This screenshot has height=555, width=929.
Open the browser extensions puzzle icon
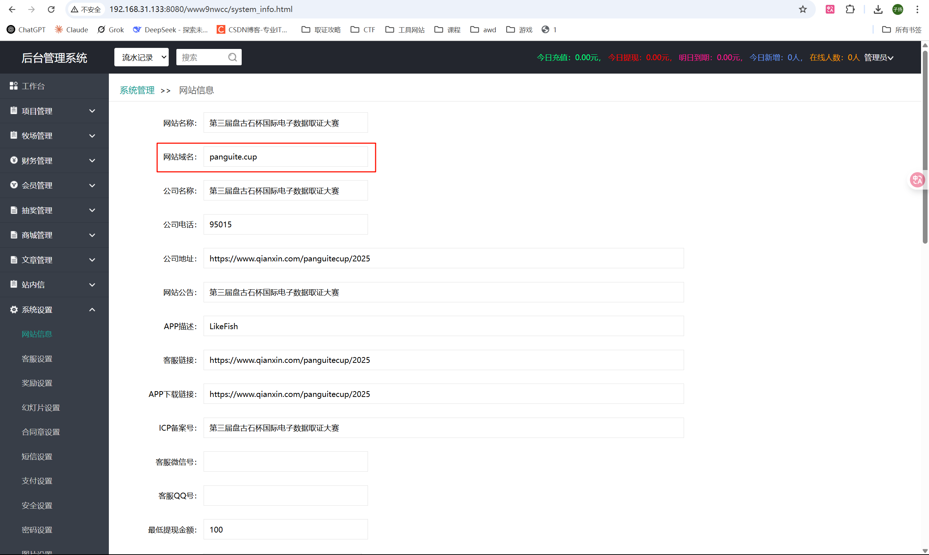click(850, 9)
